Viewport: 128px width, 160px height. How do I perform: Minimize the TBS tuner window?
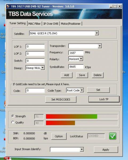tap(111, 6)
